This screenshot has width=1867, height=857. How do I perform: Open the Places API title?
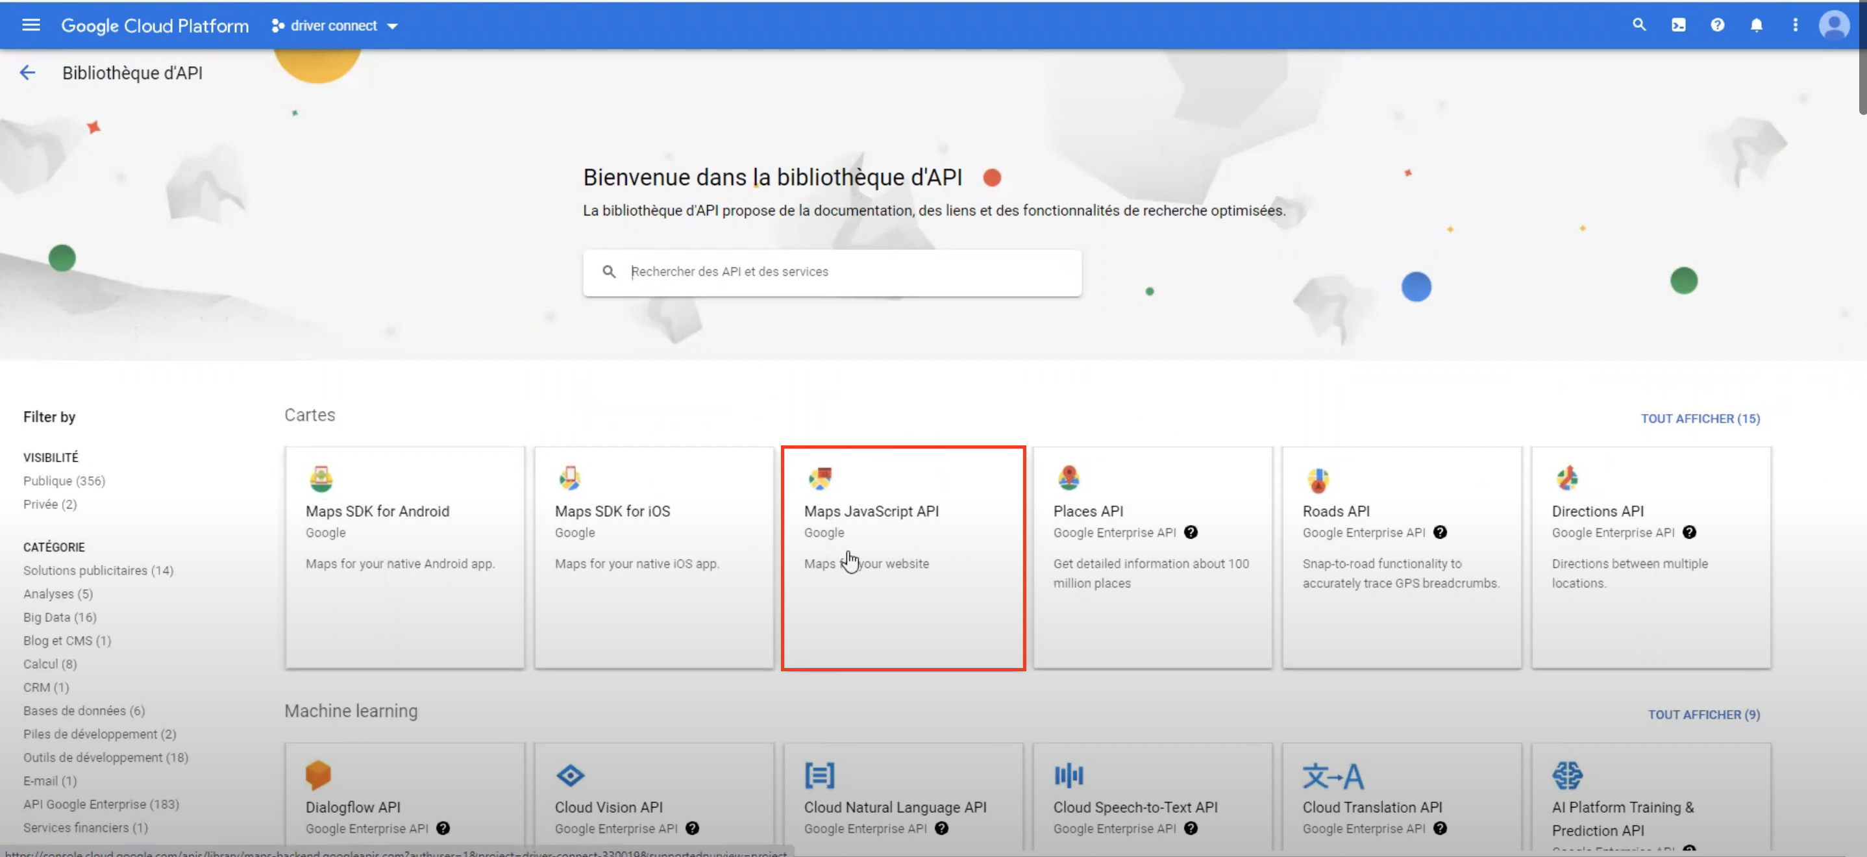pos(1088,511)
